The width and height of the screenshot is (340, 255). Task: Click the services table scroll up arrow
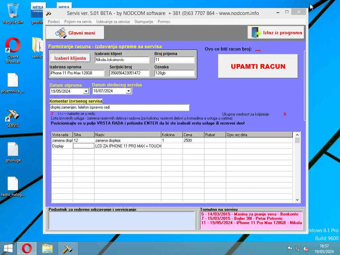[x=297, y=135]
